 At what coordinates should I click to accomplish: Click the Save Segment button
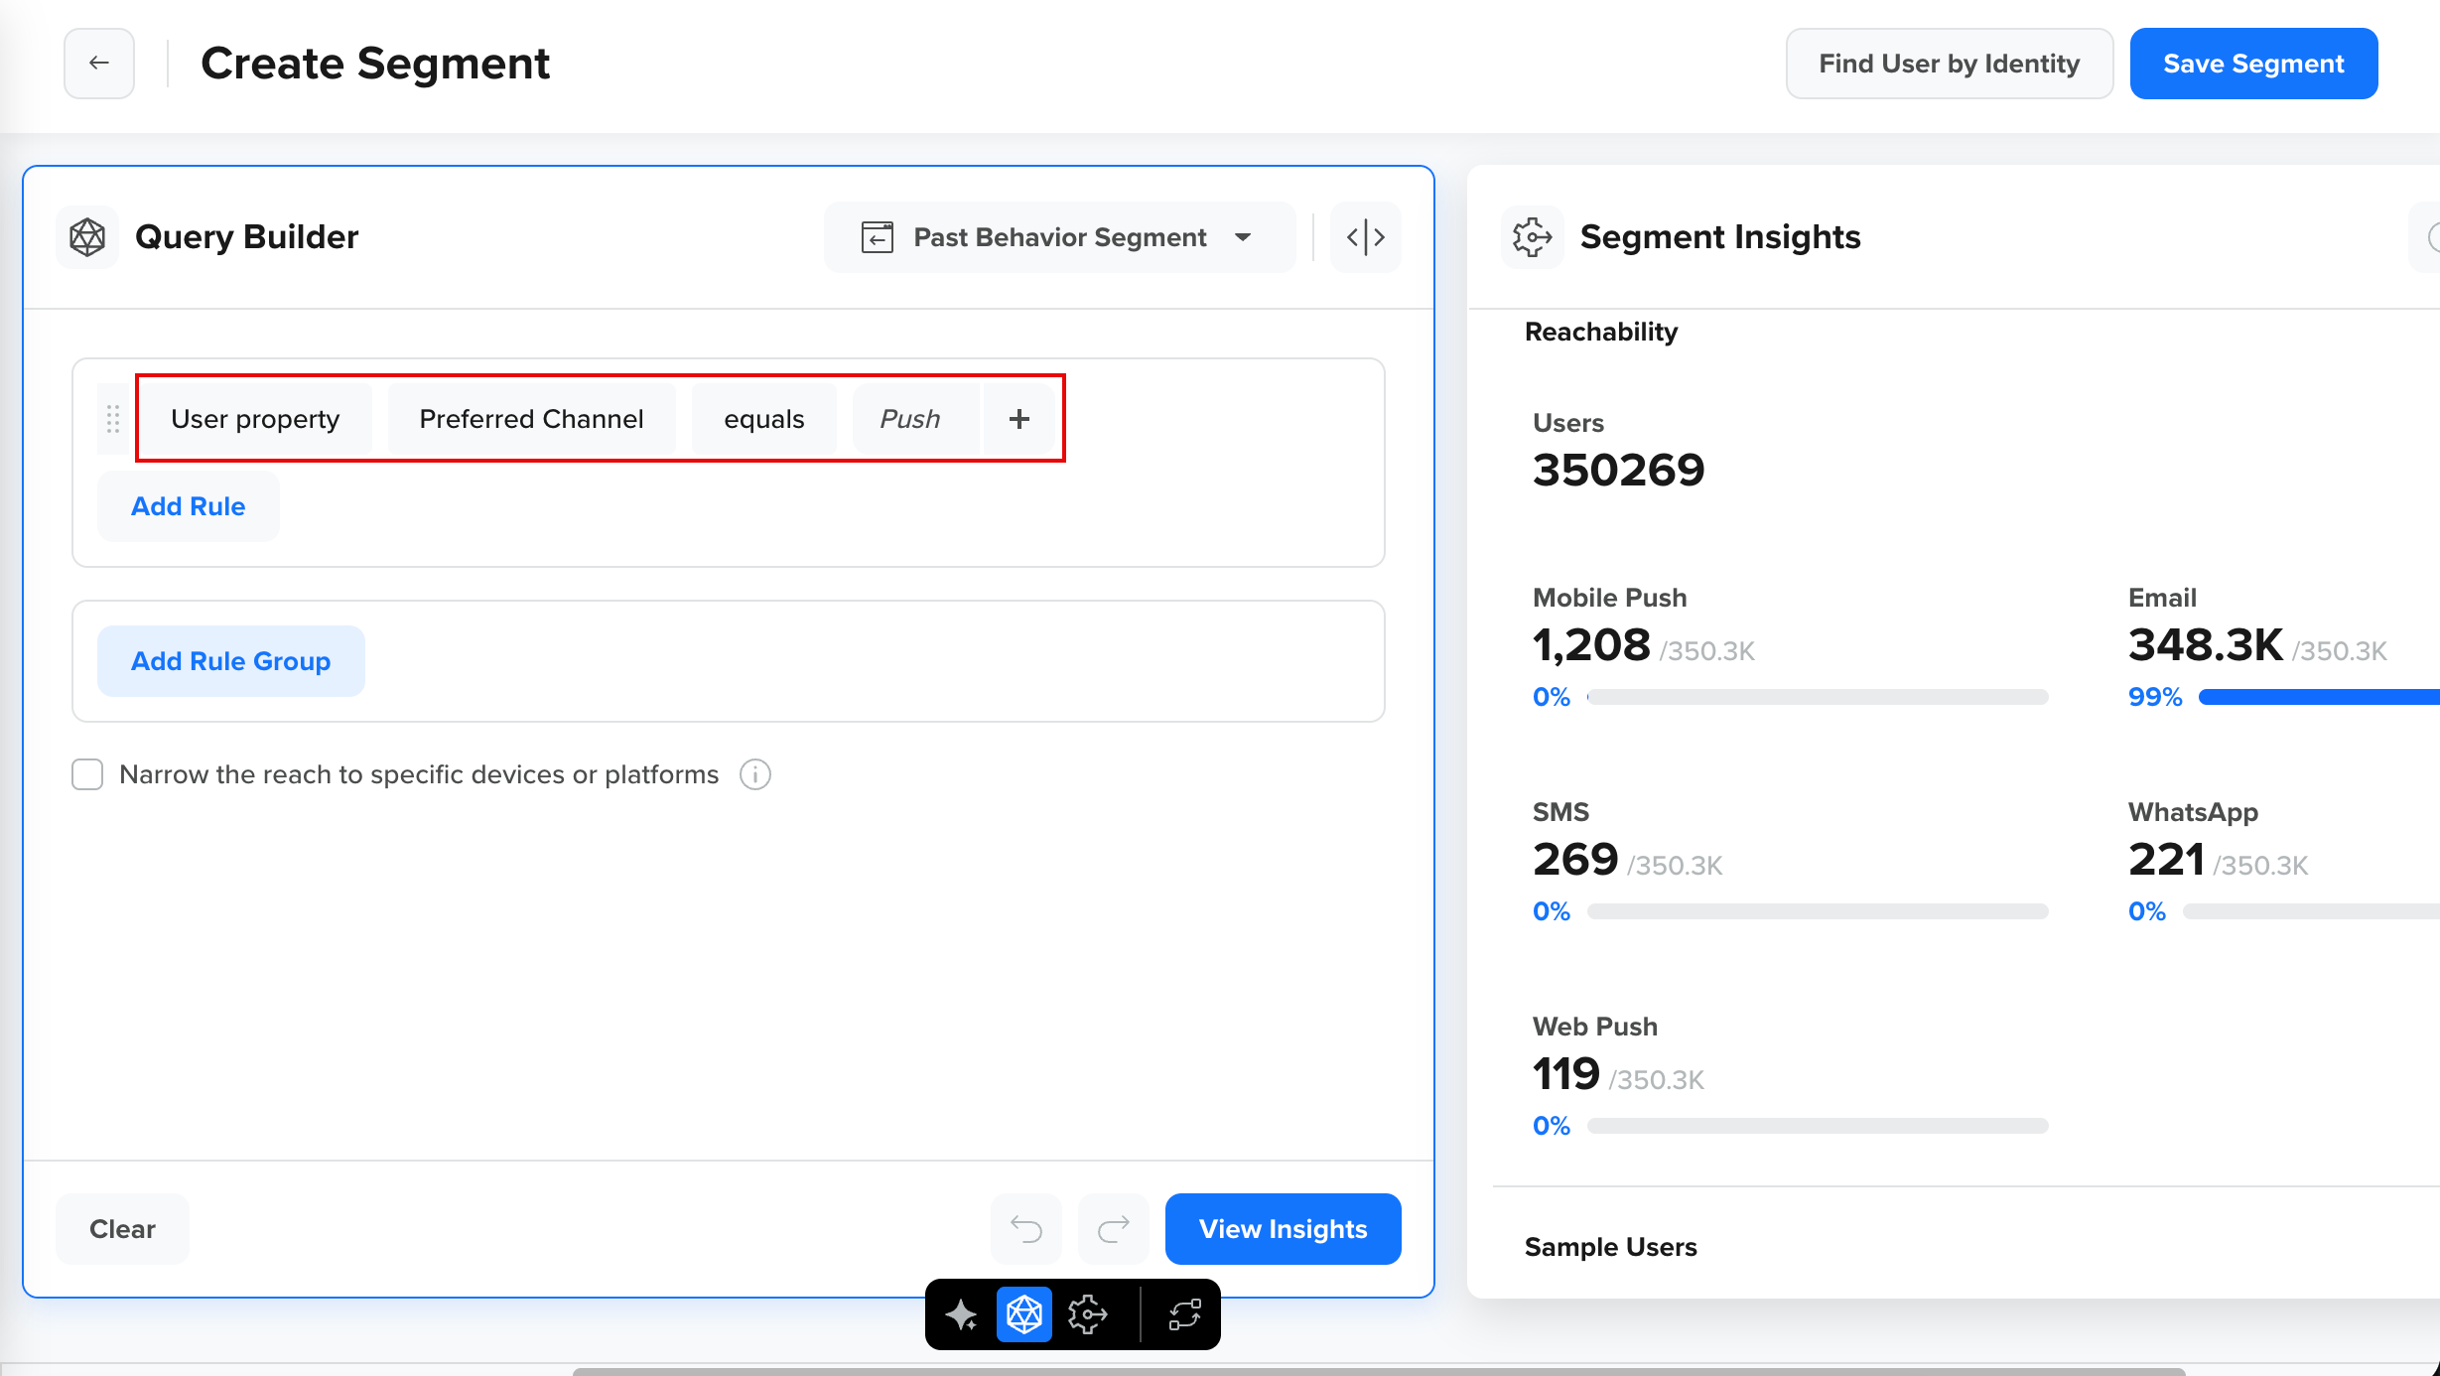tap(2253, 63)
